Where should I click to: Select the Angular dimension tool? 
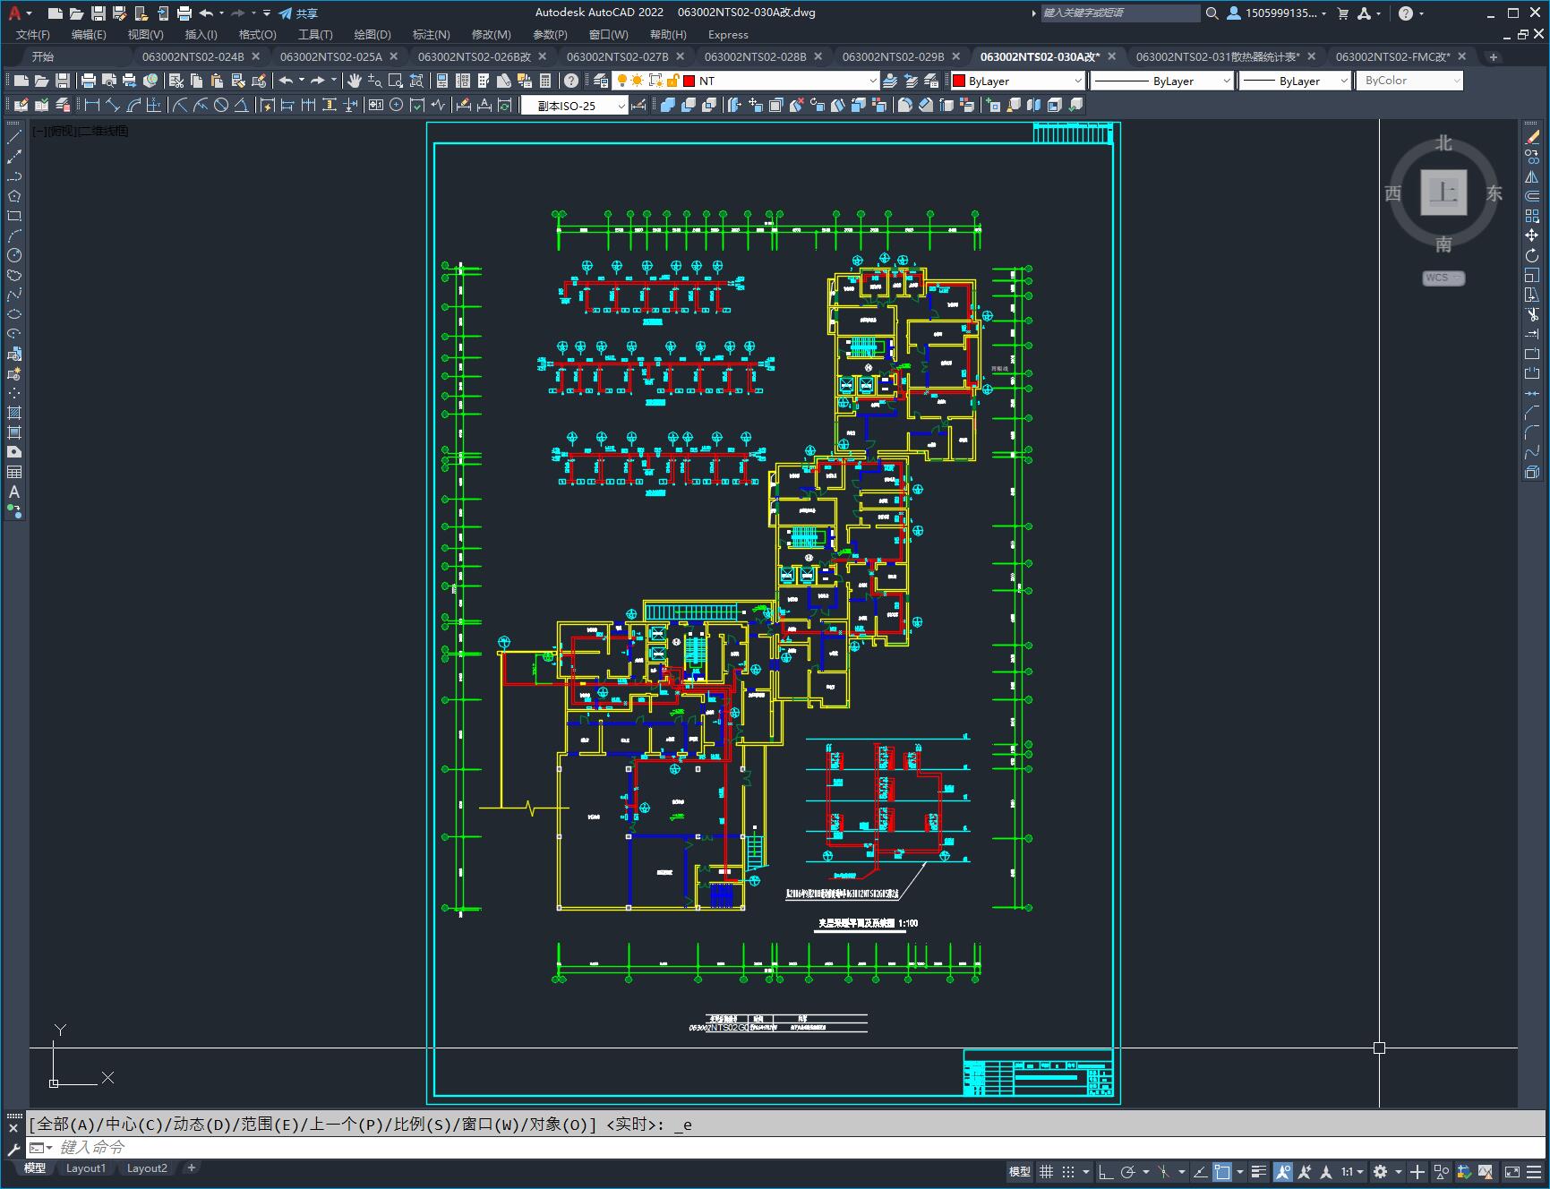[242, 105]
